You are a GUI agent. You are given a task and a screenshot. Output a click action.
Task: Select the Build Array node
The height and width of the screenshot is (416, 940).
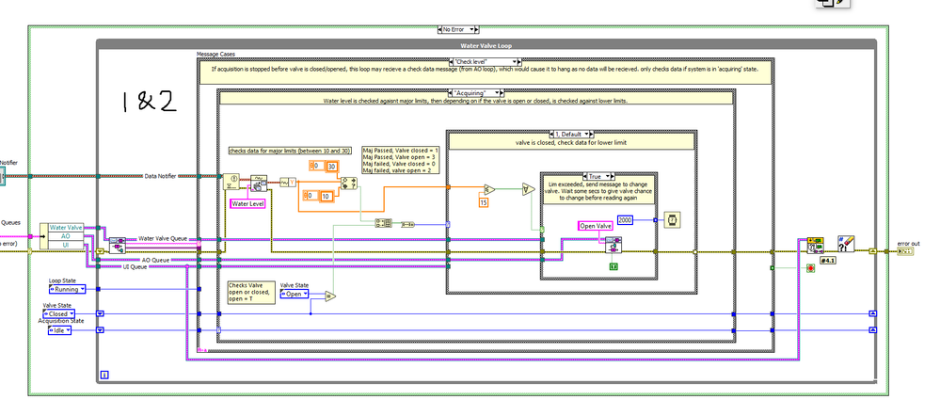coord(384,224)
